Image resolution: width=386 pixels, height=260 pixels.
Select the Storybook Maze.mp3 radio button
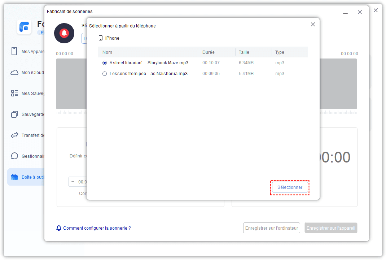tap(105, 63)
